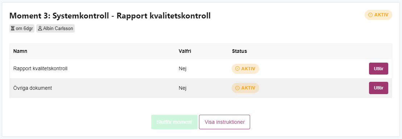
Task: Click the AKTIV text in the top-right badge
Action: (381, 15)
